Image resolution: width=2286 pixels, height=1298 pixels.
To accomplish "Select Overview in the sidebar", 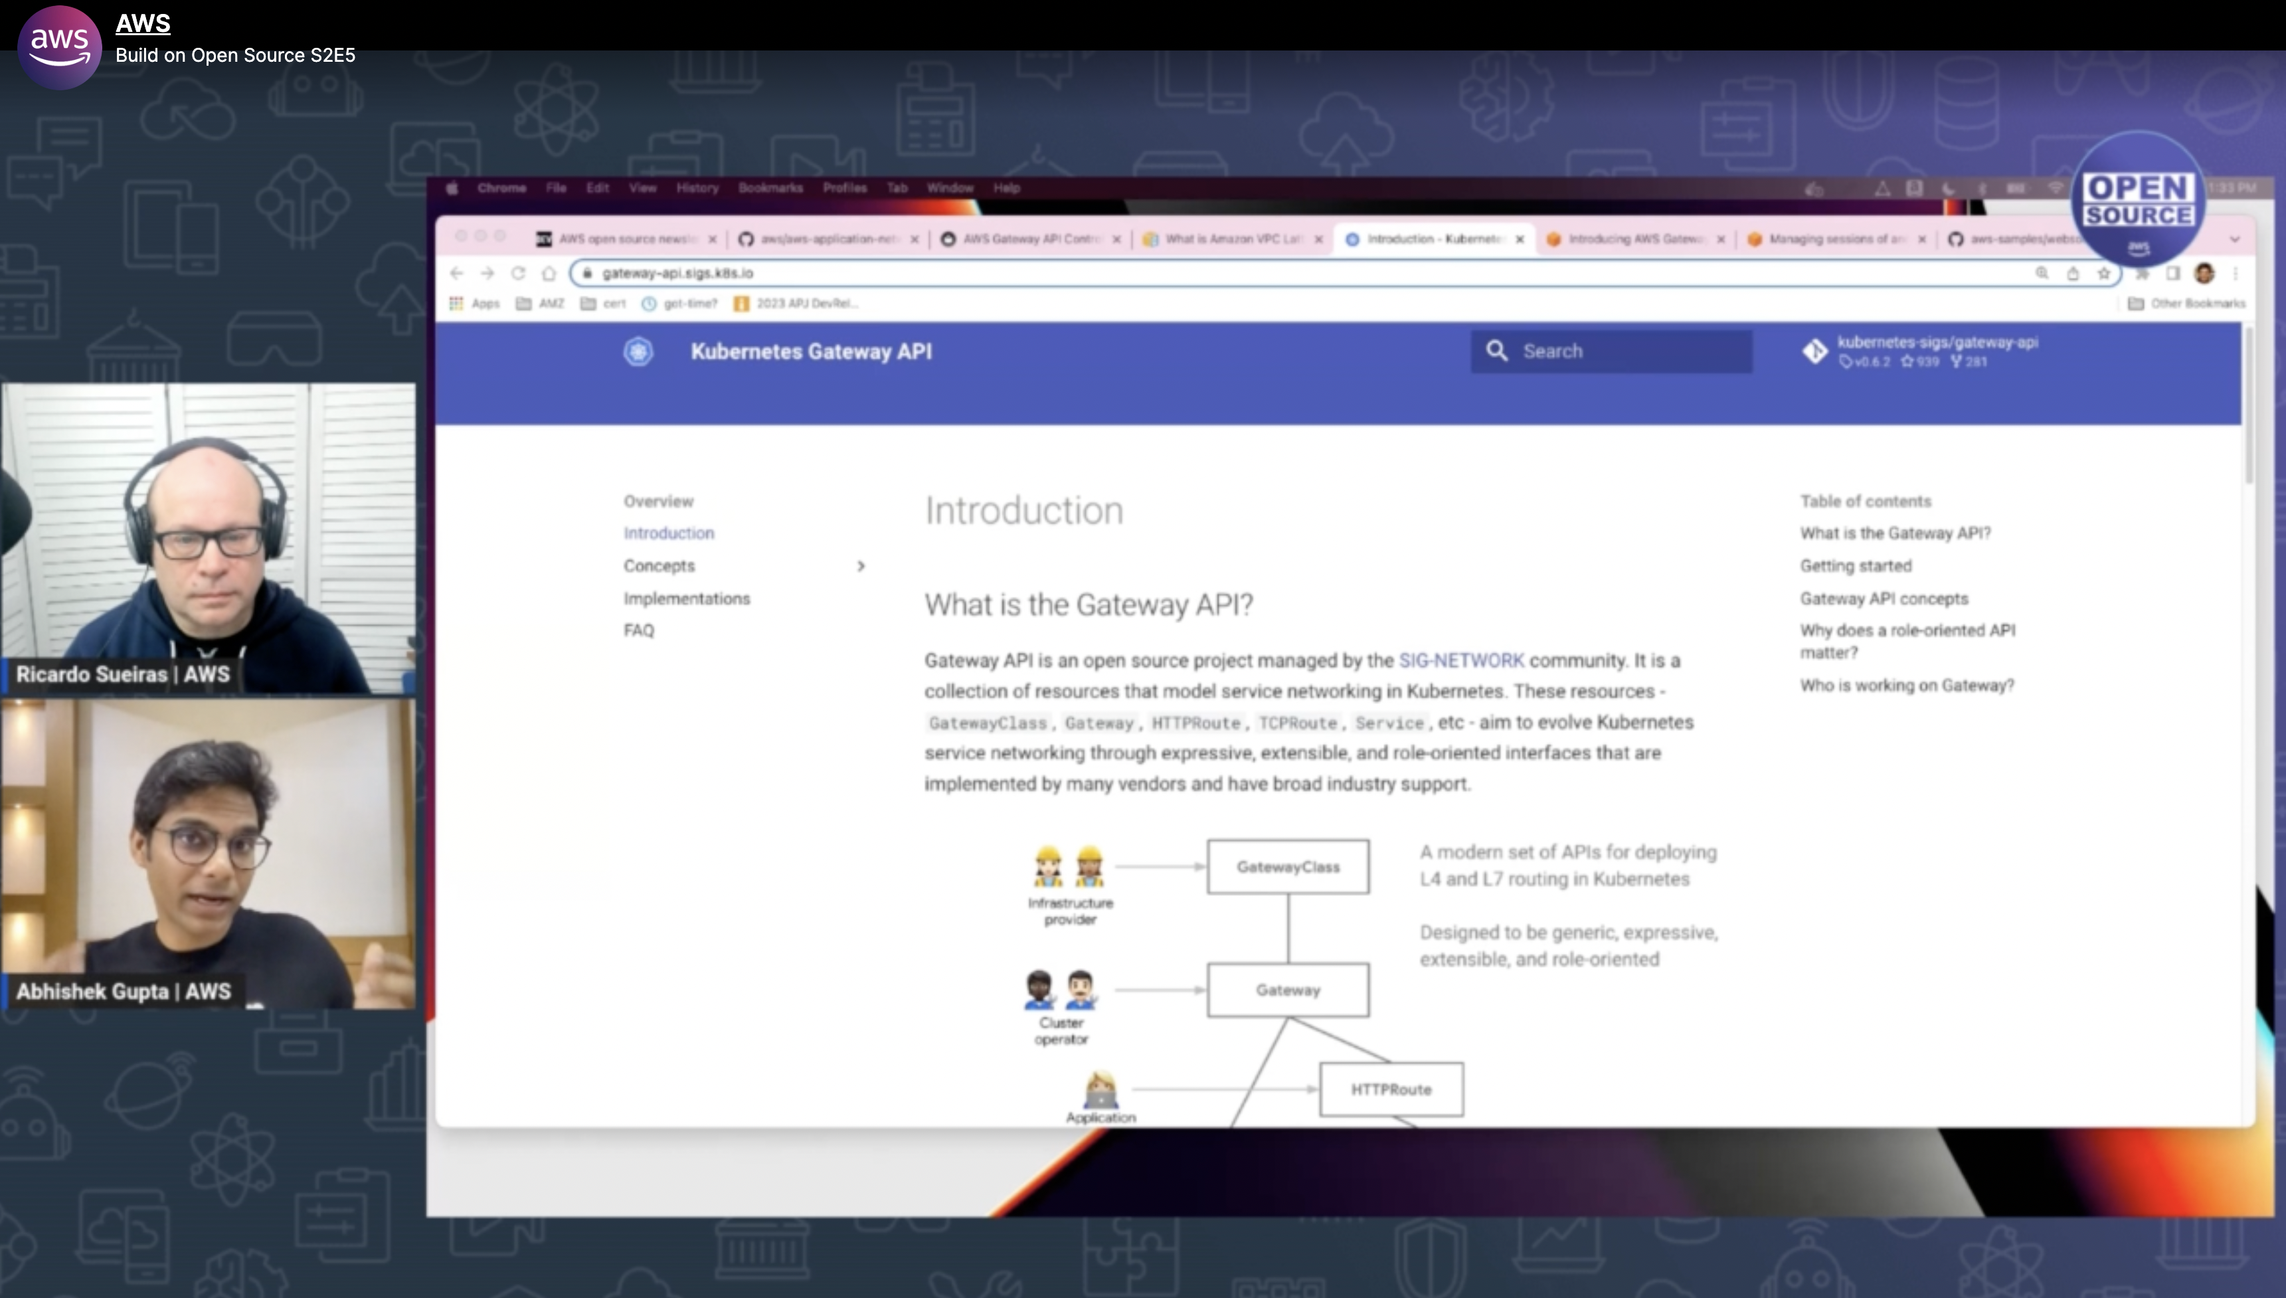I will tap(658, 501).
